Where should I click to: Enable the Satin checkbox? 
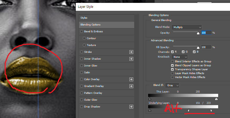click(82, 73)
